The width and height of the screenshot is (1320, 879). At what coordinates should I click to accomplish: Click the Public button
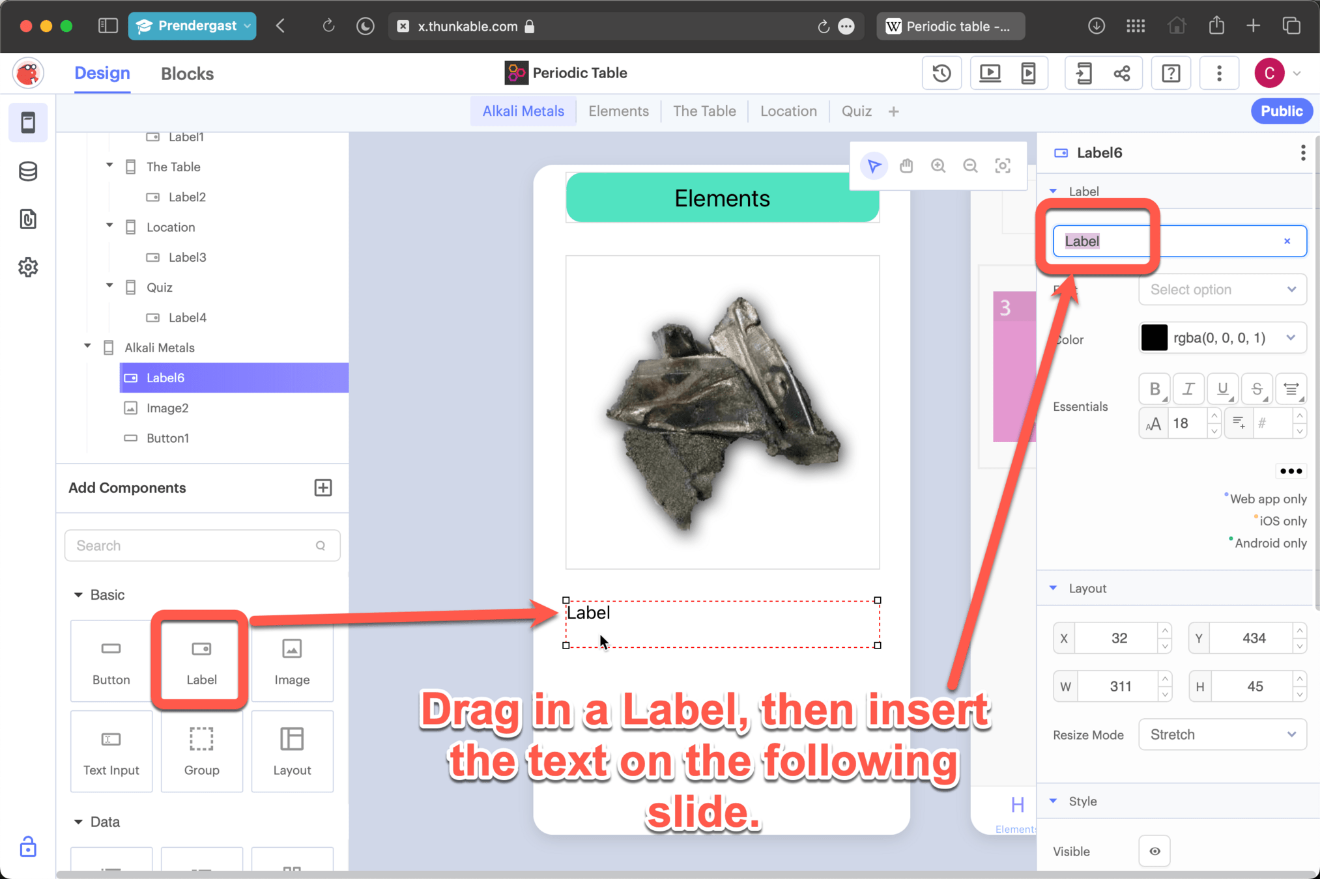[1281, 111]
